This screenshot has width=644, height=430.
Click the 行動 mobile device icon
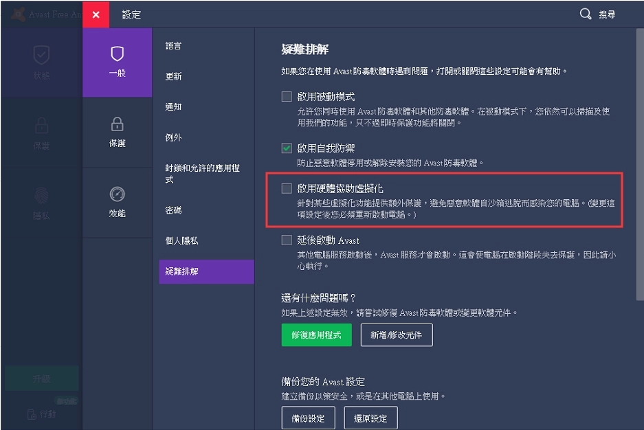43,414
